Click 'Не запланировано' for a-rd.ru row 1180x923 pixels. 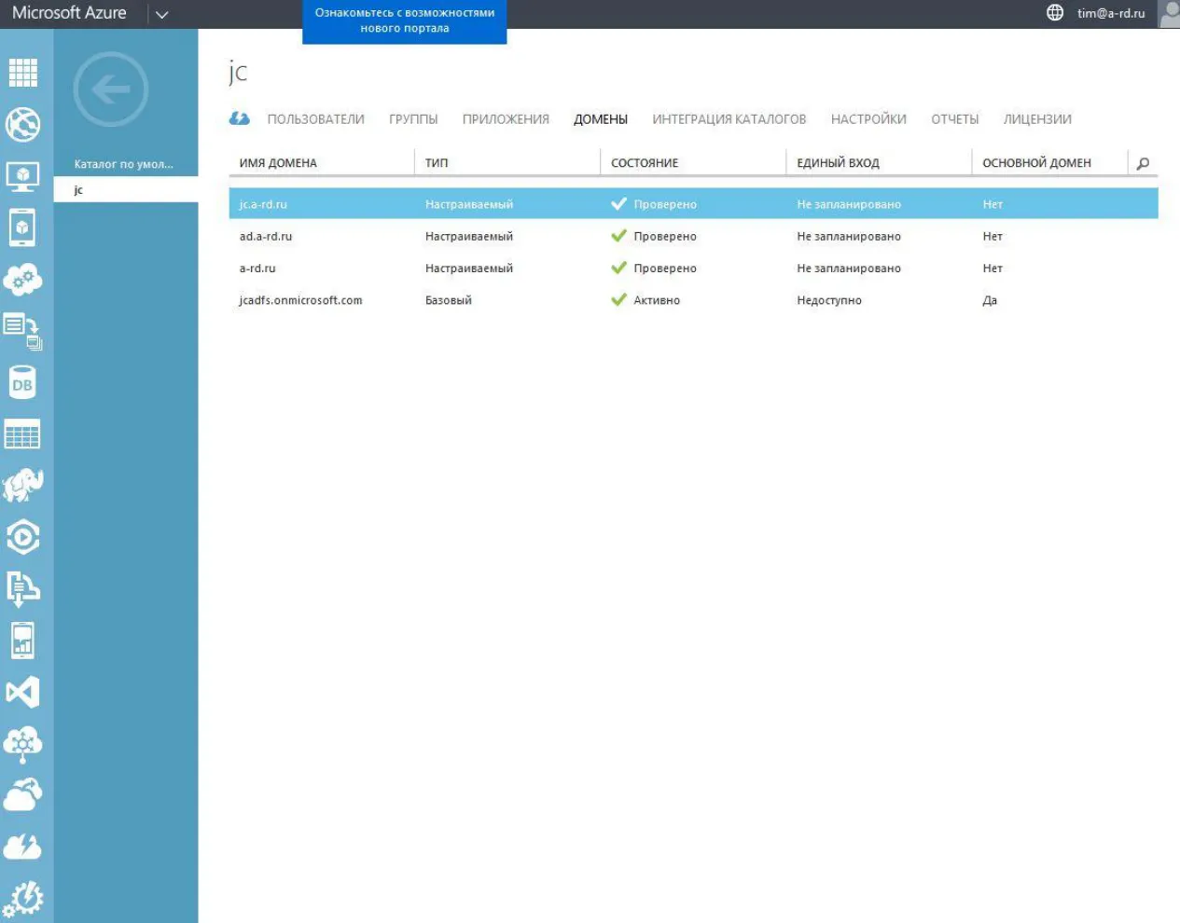click(849, 269)
